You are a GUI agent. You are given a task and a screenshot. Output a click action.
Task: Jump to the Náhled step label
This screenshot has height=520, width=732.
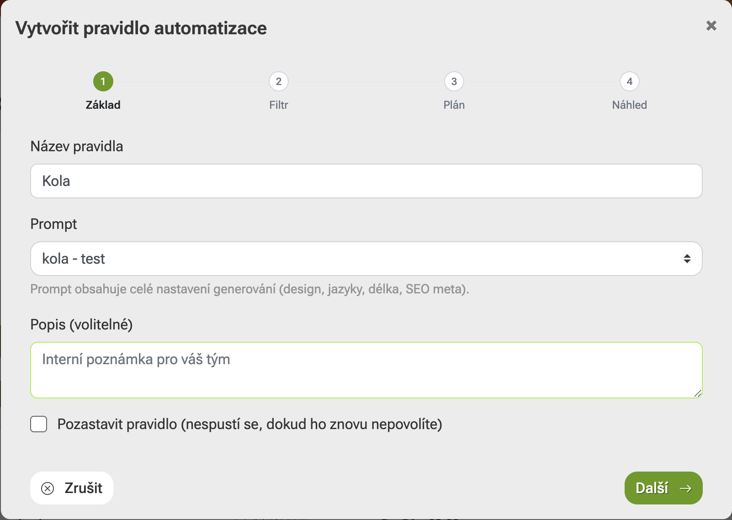630,105
